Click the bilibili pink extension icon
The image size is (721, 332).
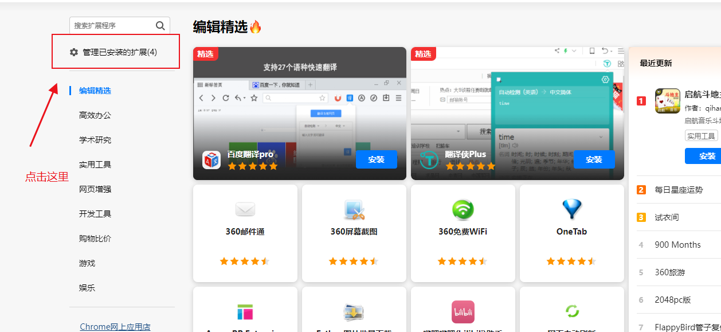click(463, 312)
